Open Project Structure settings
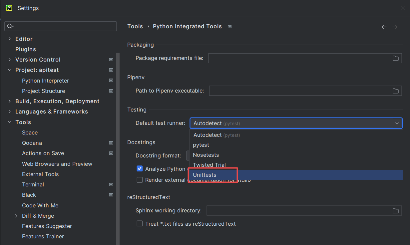The image size is (410, 245). (x=43, y=91)
